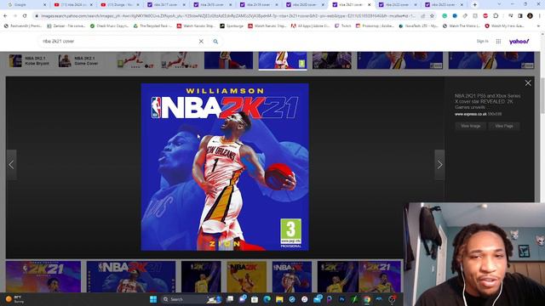The height and width of the screenshot is (306, 545).
Task: Open the large Zion Williamson NBA 2K21 cover
Action: coord(225,167)
